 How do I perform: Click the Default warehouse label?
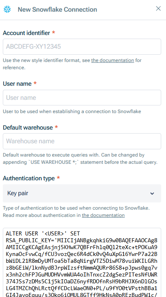[28, 128]
